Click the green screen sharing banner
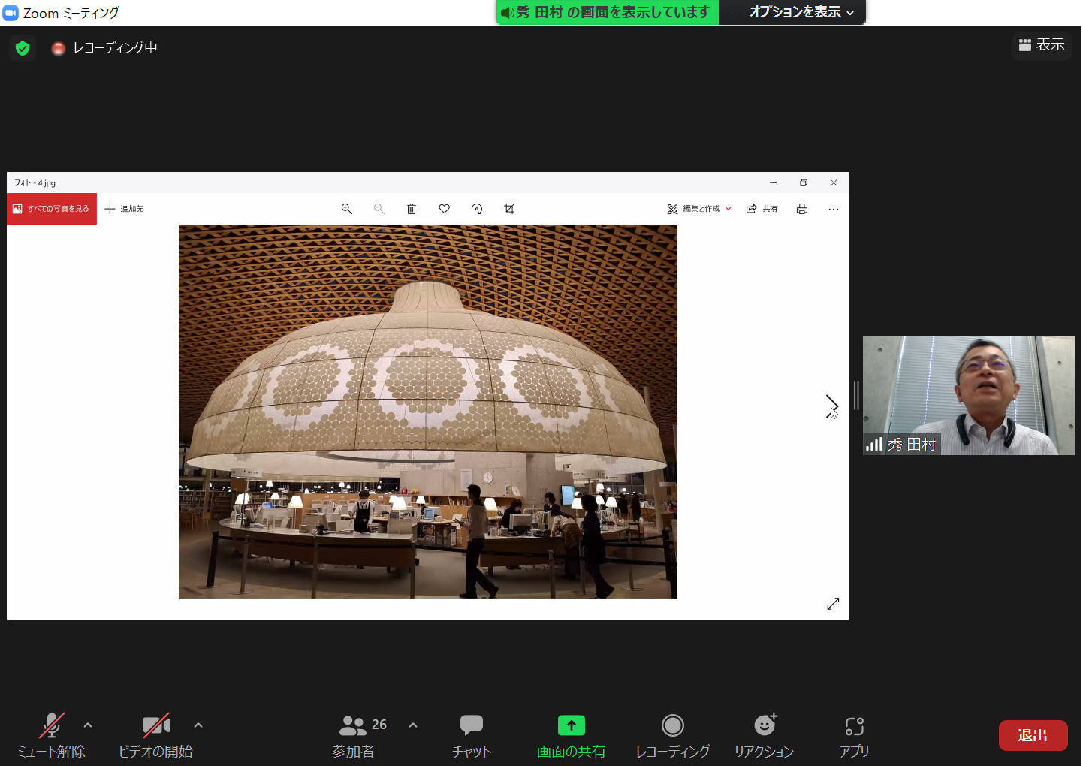 (607, 12)
